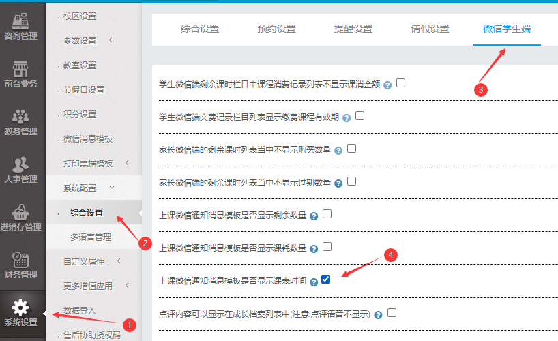Click the 更多增值应用 menu label
The image size is (558, 341).
coord(88,286)
